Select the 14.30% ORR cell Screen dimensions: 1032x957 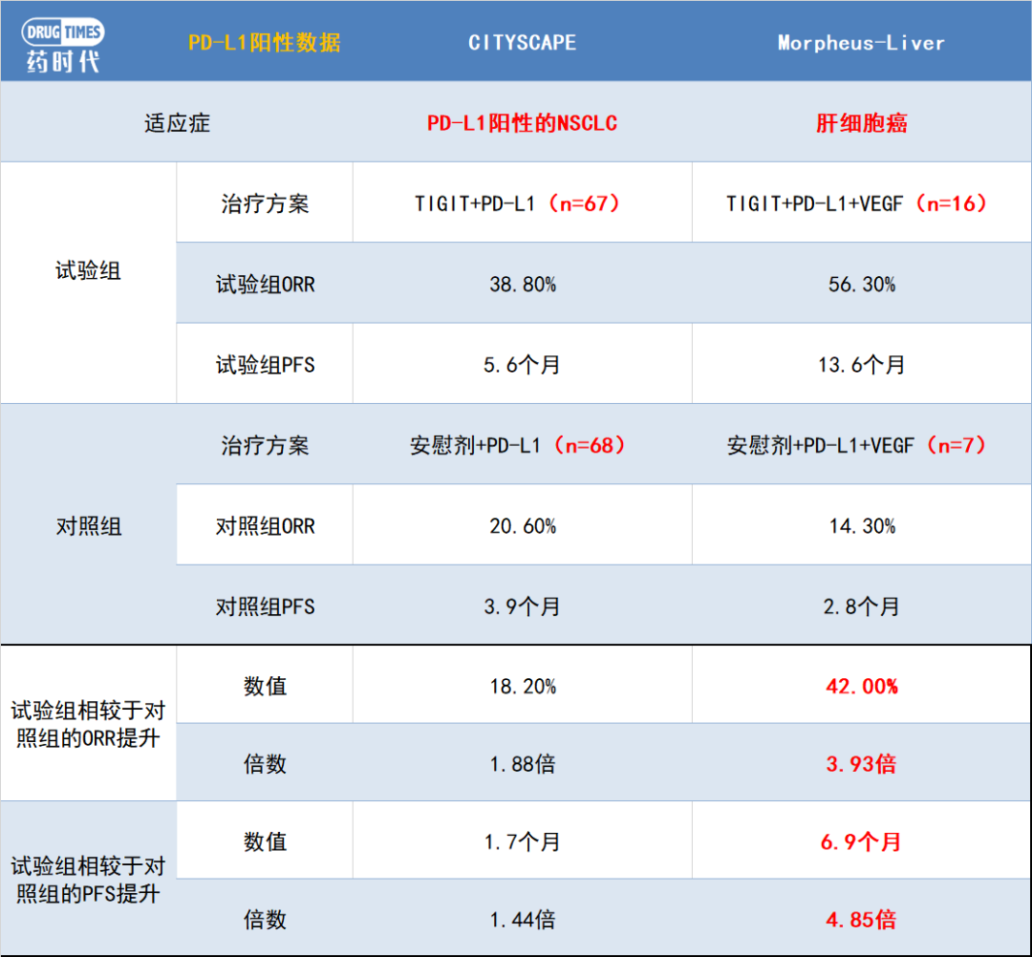(x=861, y=526)
